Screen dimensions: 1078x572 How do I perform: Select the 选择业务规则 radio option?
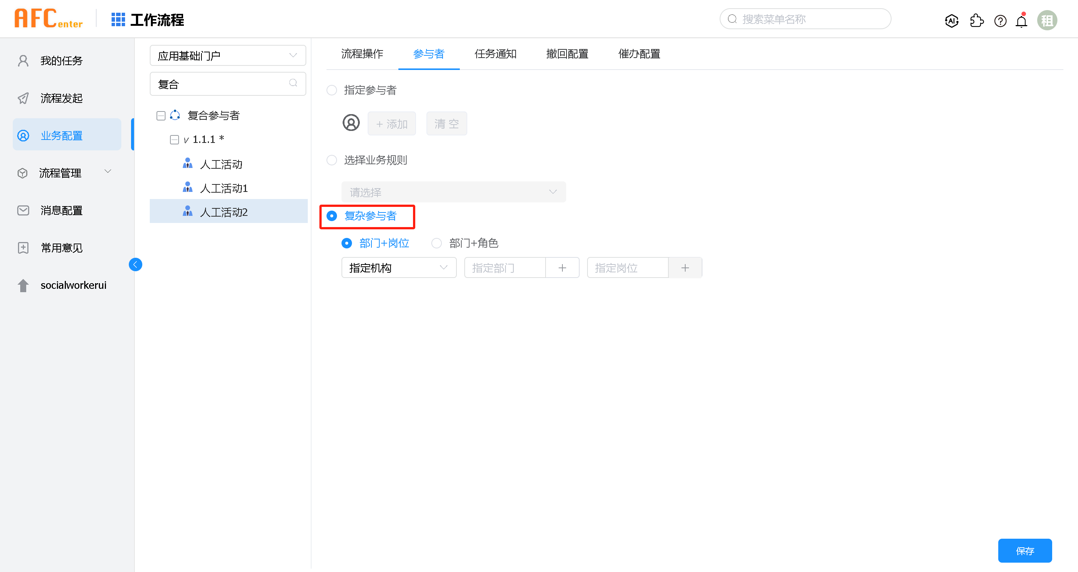point(332,160)
